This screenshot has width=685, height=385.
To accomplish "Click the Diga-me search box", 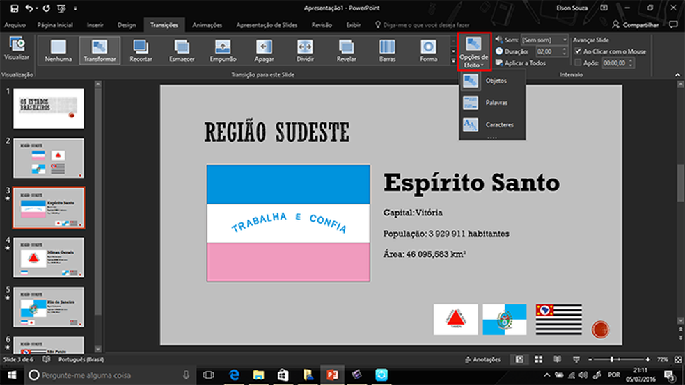I will 422,25.
